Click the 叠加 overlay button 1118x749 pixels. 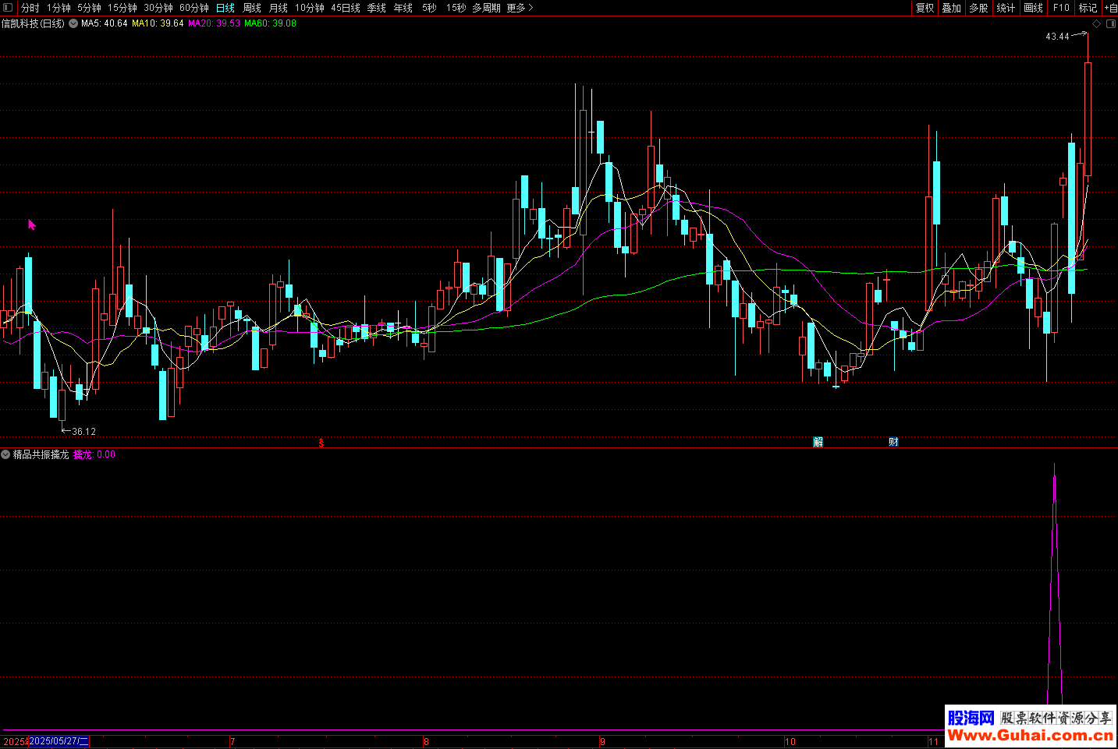951,8
